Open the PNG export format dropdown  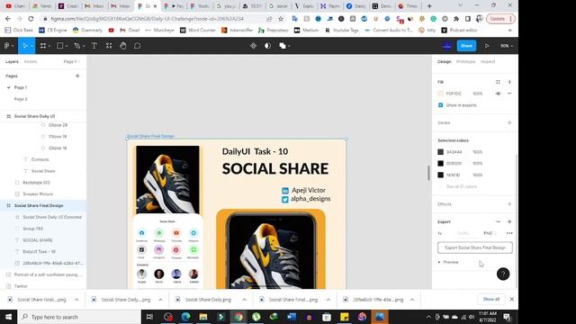[490, 233]
